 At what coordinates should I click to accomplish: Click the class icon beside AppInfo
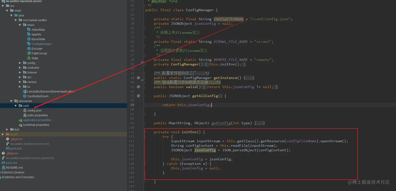(x=29, y=34)
